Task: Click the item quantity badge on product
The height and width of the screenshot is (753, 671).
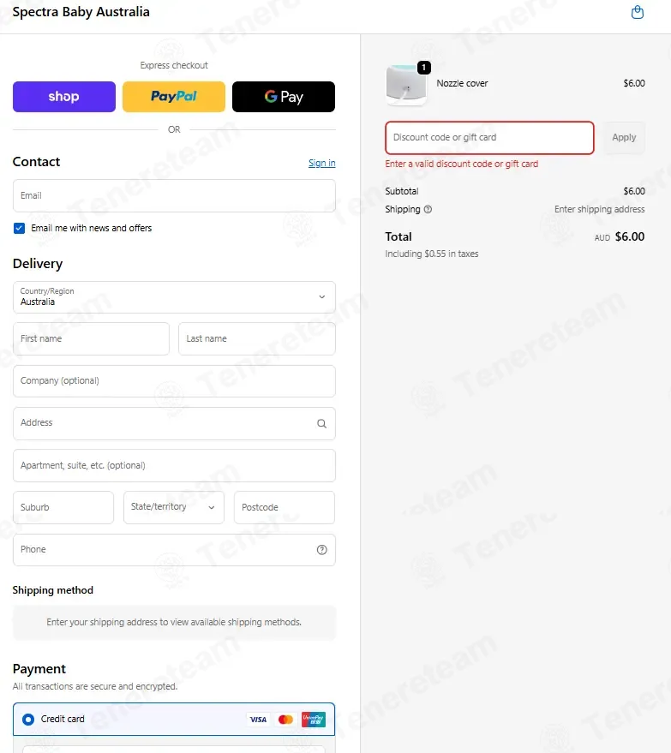Action: pyautogui.click(x=423, y=68)
